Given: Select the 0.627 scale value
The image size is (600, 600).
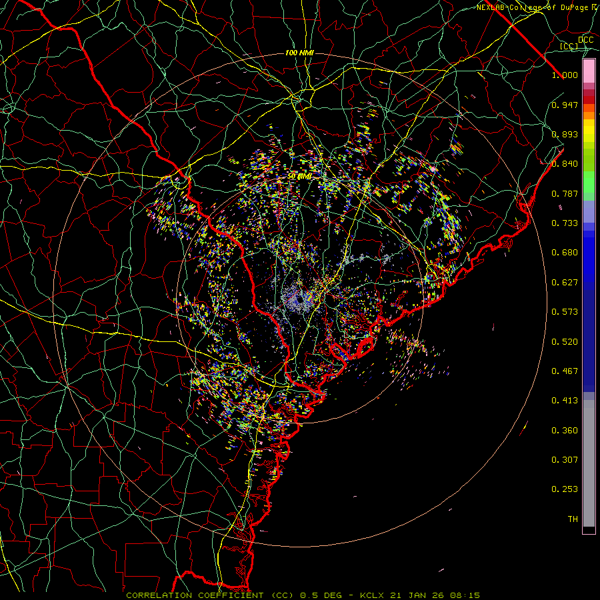Looking at the screenshot, I should 565,283.
